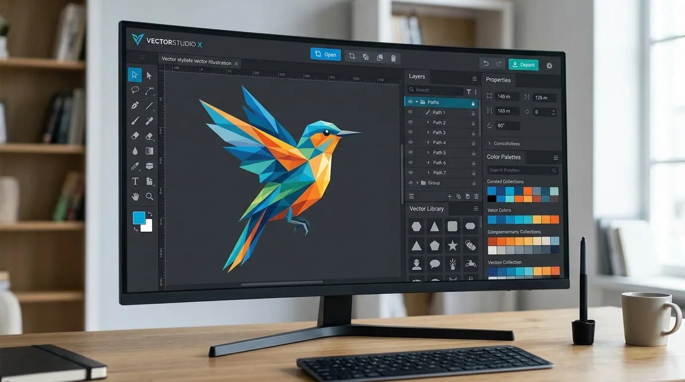Expand the Path 7 chevron
The height and width of the screenshot is (382, 685).
(x=428, y=173)
